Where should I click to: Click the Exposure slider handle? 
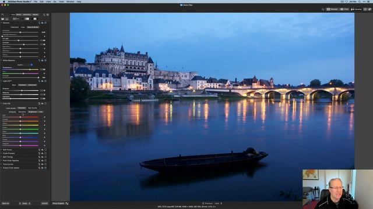coord(20,33)
